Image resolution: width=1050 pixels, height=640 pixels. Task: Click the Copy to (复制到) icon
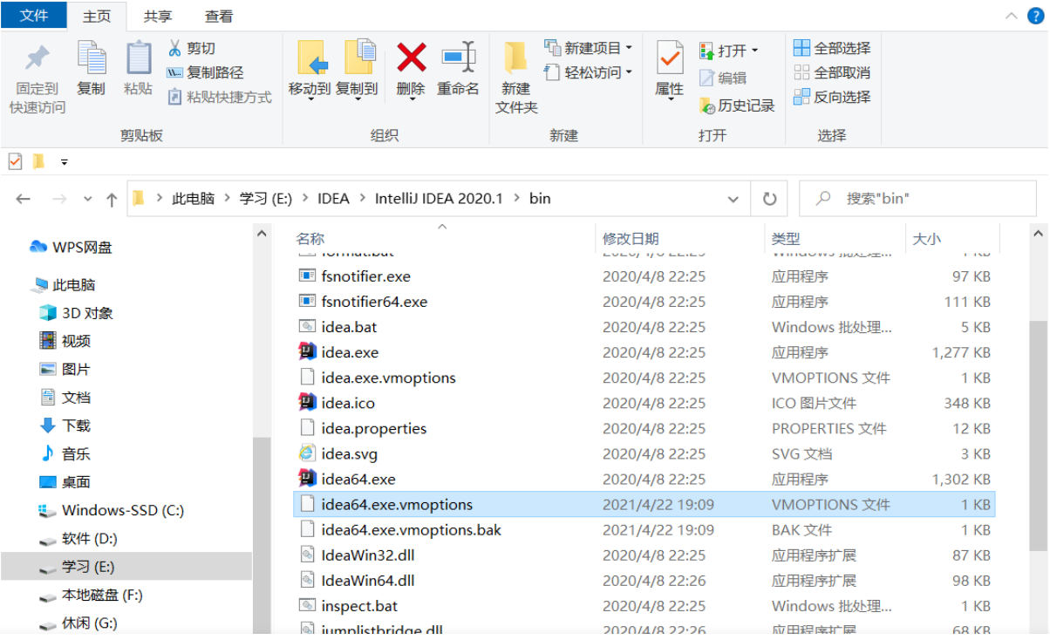coord(358,58)
